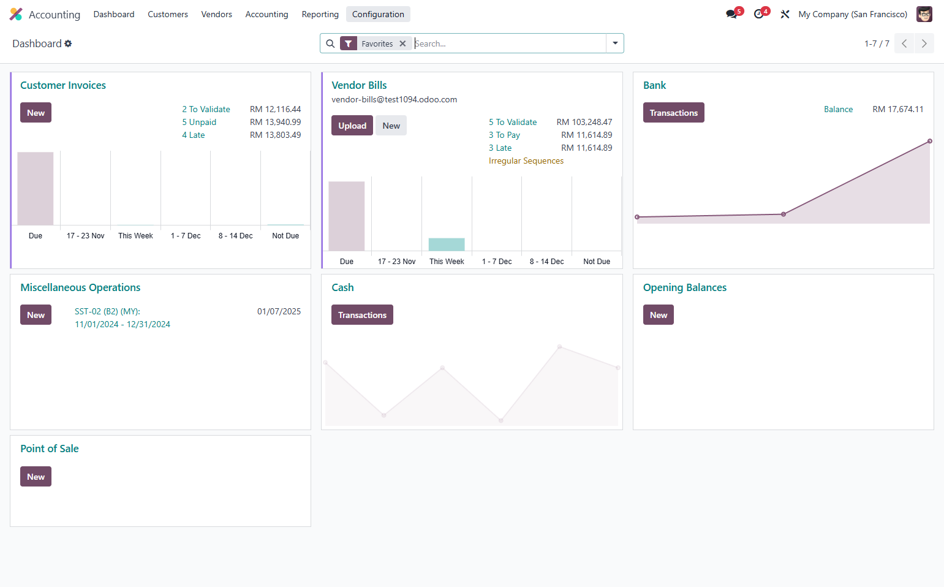Open Irregular Sequences warning link
Screen dimensions: 944x587
click(526, 161)
